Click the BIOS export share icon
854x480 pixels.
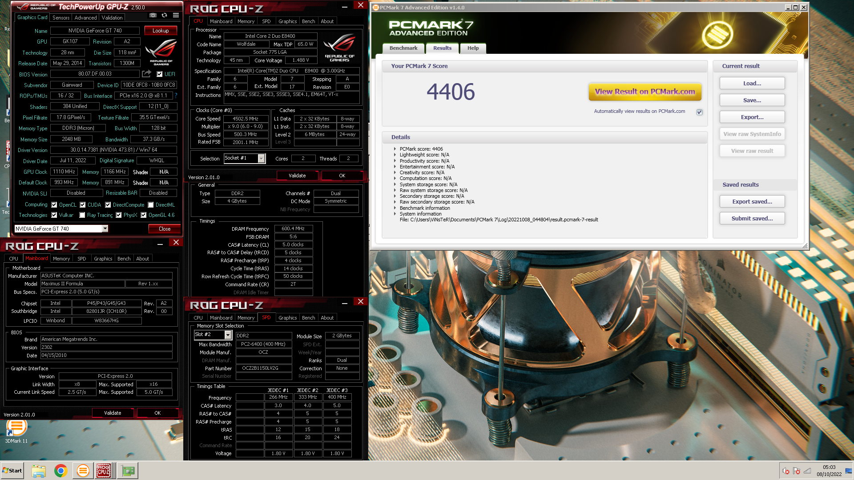tap(146, 74)
